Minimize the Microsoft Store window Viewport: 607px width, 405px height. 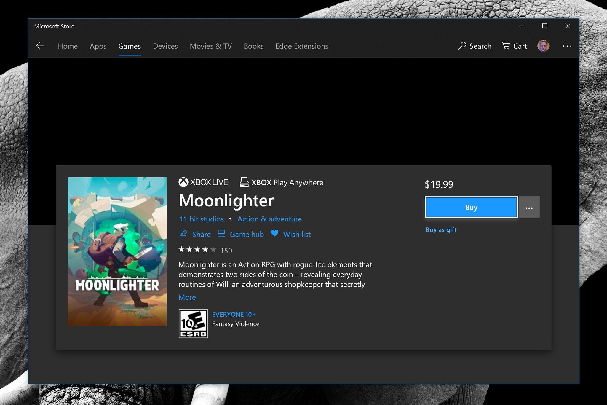coord(522,26)
